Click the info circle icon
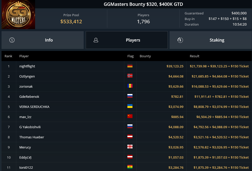252x171 pixels. [x=12, y=40]
